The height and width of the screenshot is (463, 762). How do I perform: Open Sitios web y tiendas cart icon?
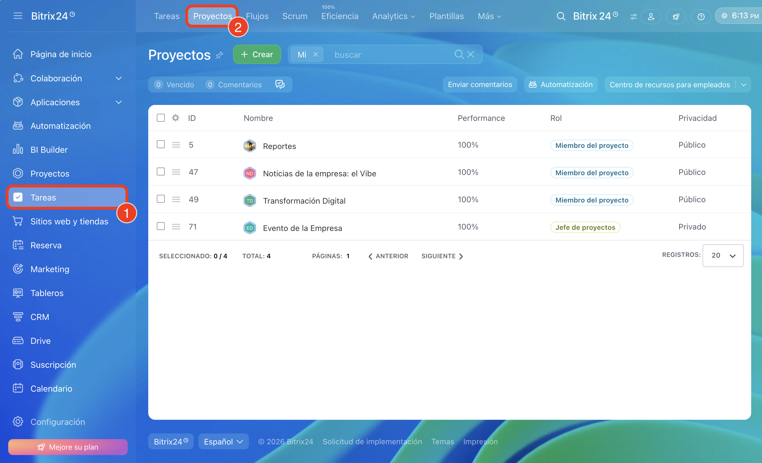coord(18,221)
